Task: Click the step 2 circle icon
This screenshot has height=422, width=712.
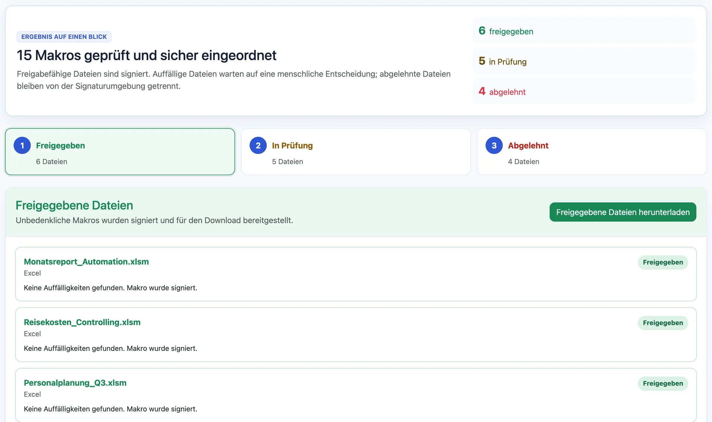Action: coord(258,146)
